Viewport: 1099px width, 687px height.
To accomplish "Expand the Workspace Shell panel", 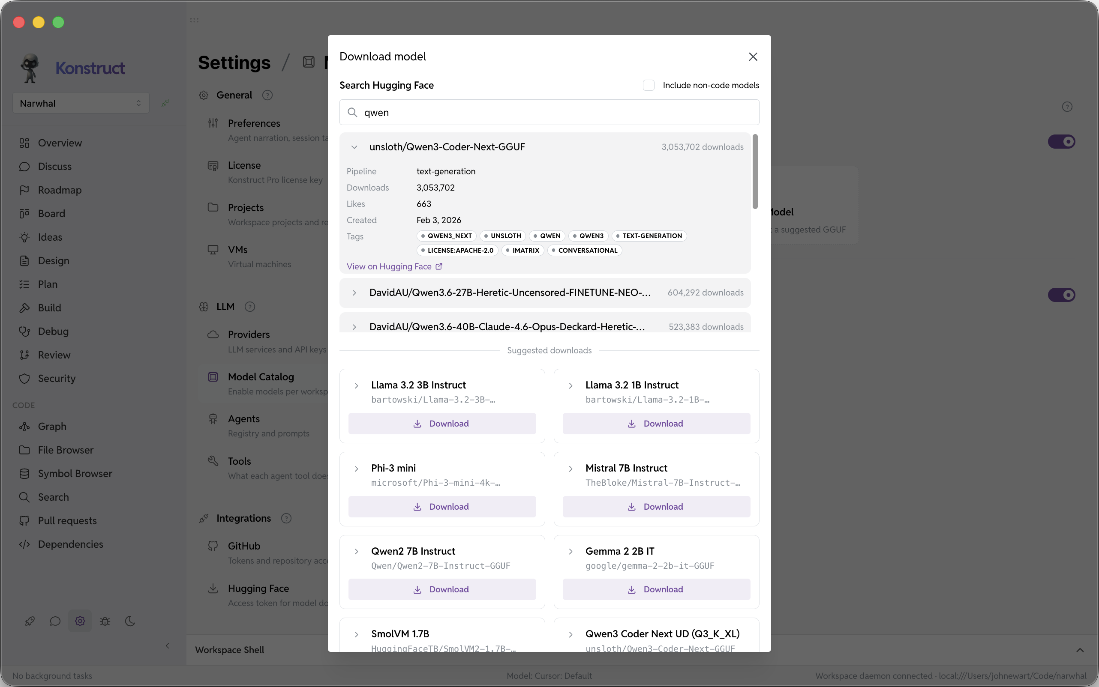I will (1080, 651).
